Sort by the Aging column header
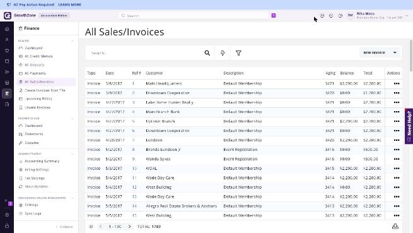Viewport: 413px width, 233px height. (x=330, y=73)
